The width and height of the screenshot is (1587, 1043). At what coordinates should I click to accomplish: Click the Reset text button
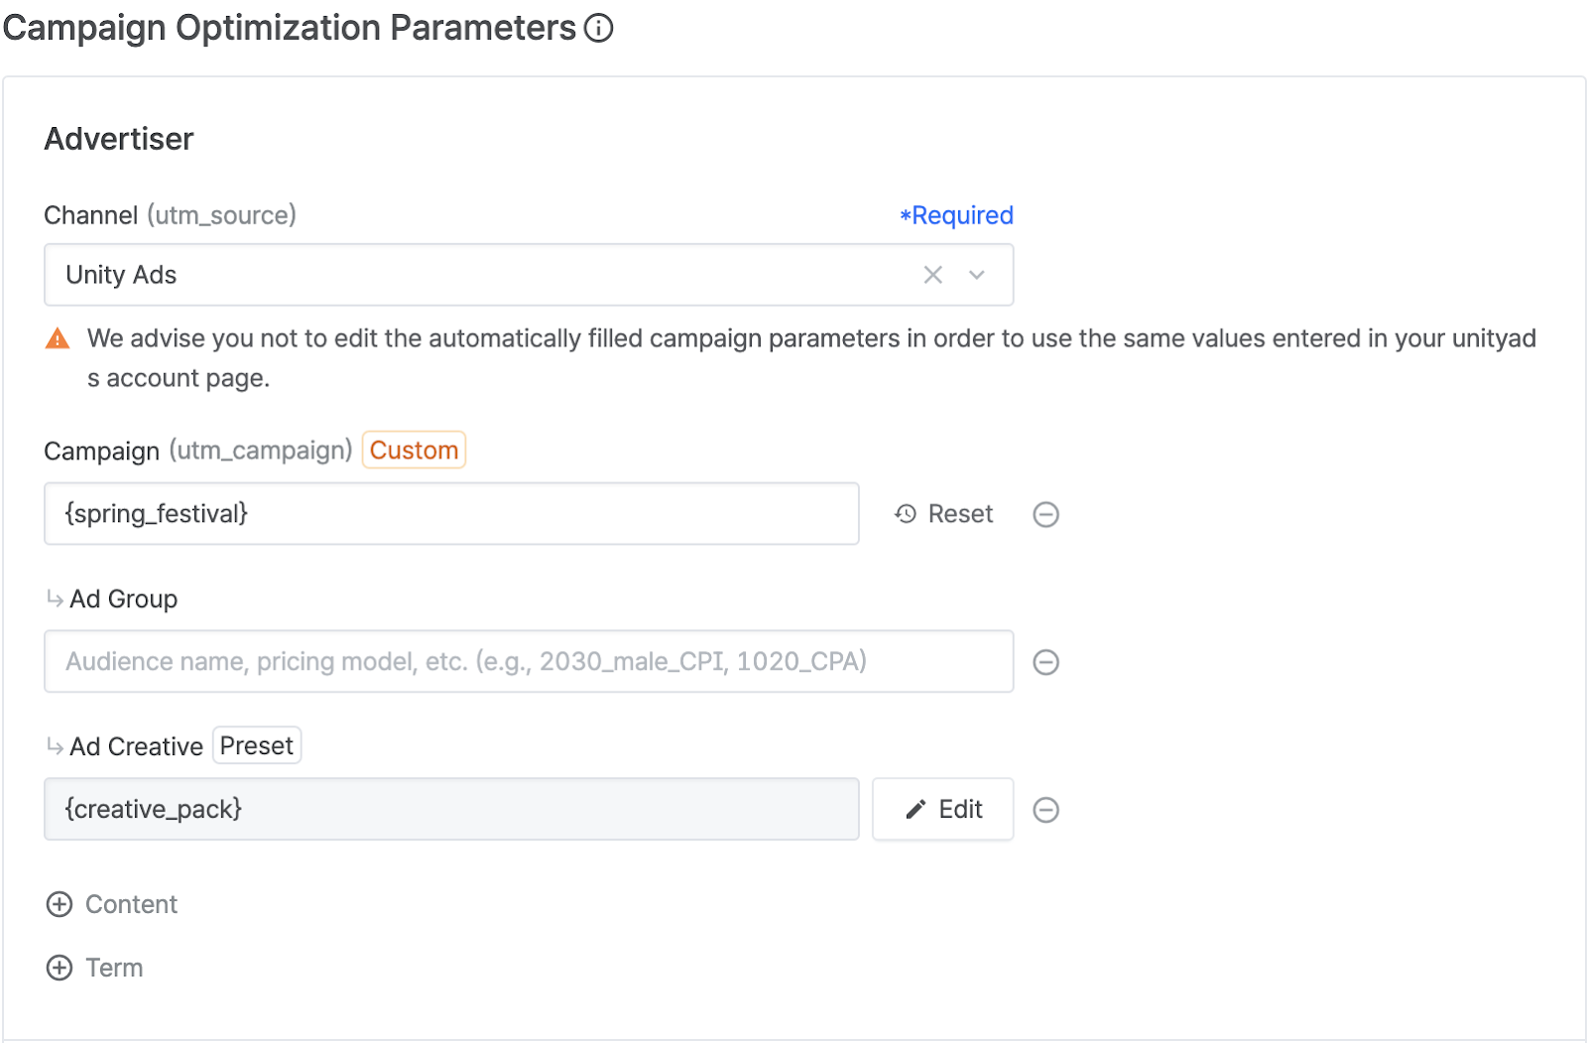[x=960, y=514]
